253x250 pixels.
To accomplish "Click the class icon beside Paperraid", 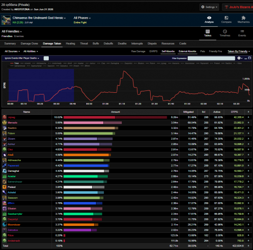I will [x=4, y=166].
